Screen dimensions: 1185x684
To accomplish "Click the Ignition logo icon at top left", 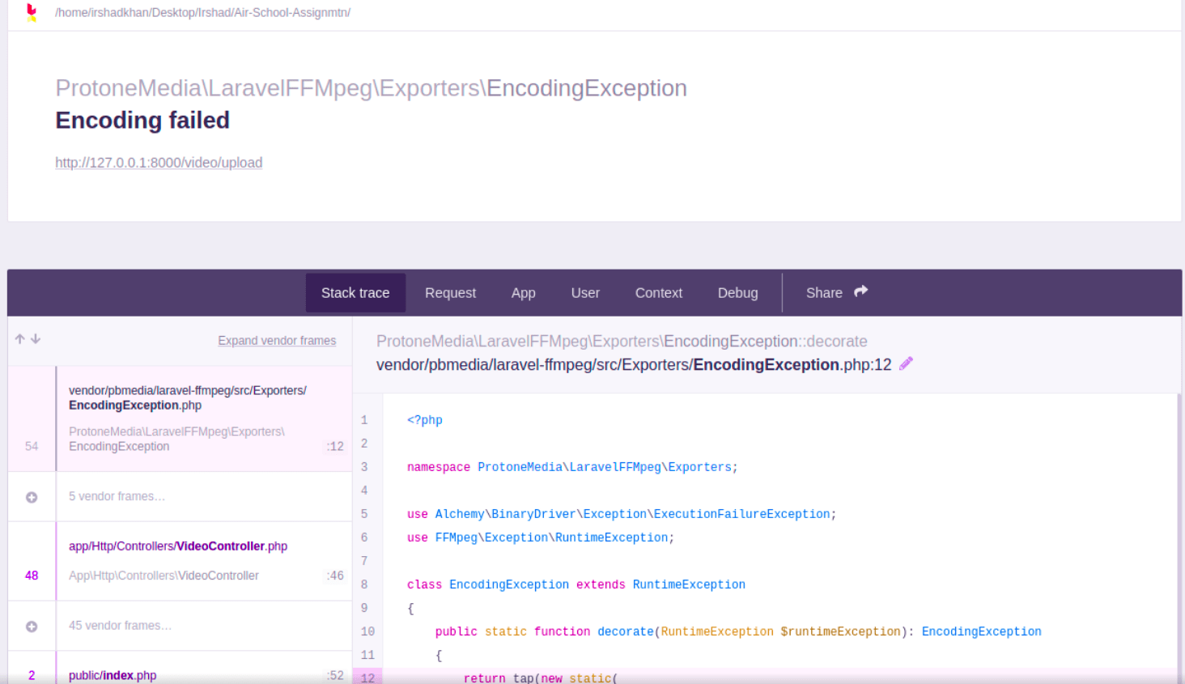I will [x=32, y=12].
